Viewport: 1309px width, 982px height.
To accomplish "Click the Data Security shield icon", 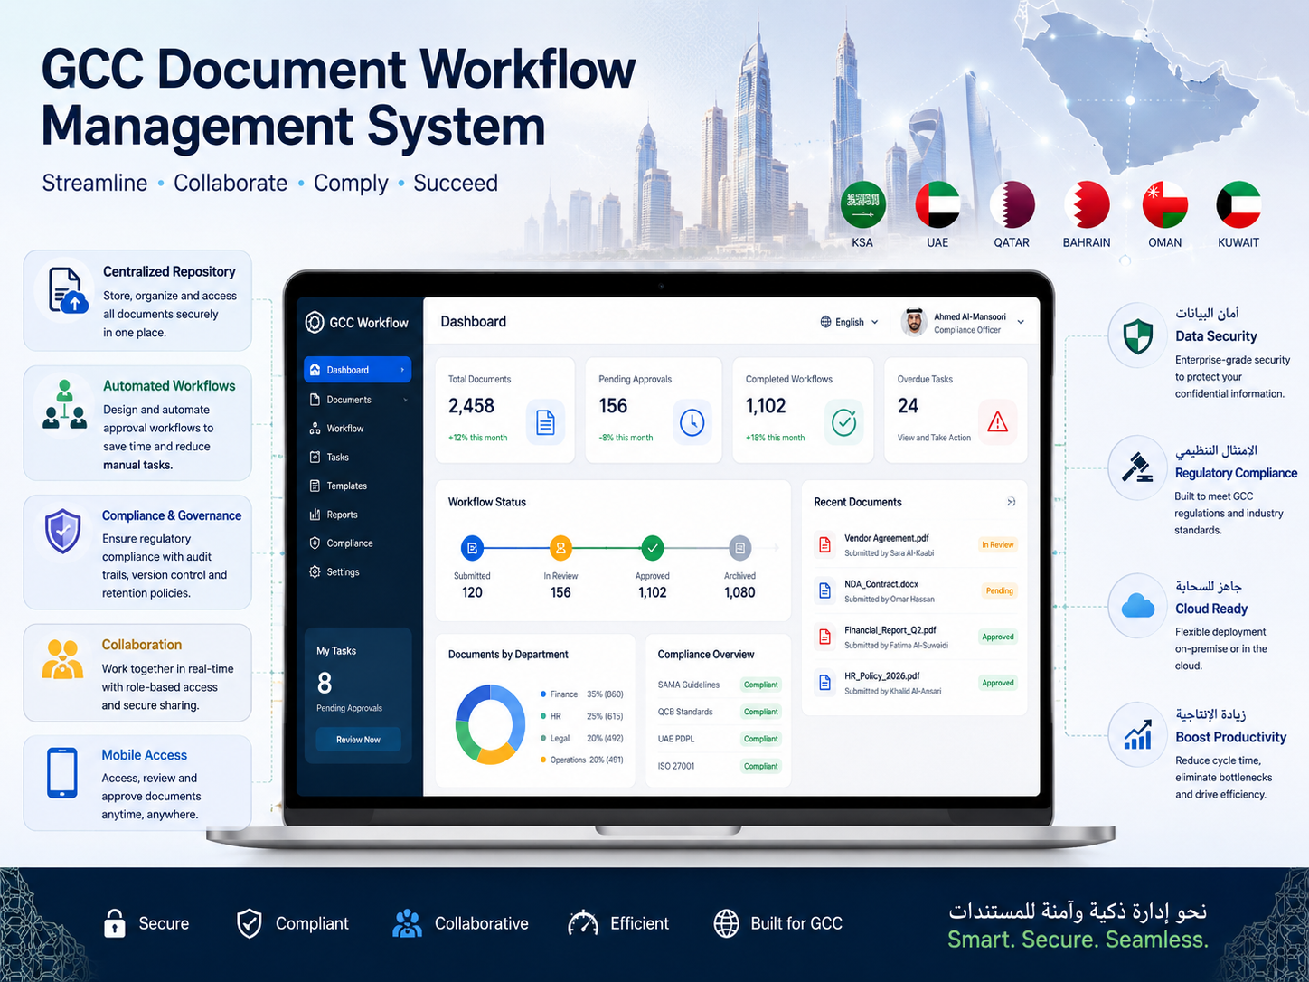I will click(x=1138, y=335).
